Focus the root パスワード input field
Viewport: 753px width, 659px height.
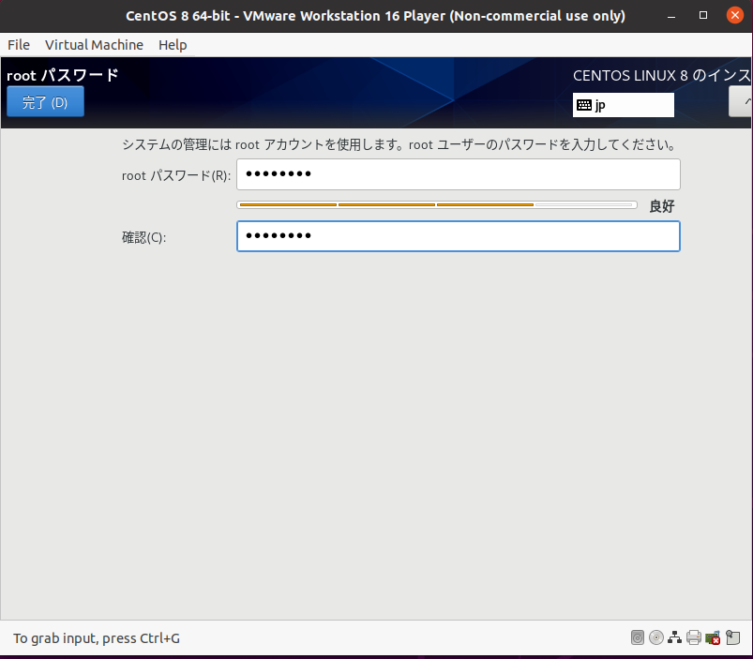click(458, 174)
